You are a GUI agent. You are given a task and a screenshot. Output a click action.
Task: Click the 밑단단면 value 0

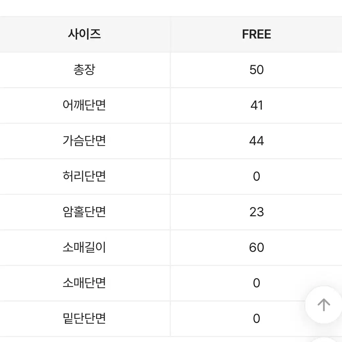[256, 318]
